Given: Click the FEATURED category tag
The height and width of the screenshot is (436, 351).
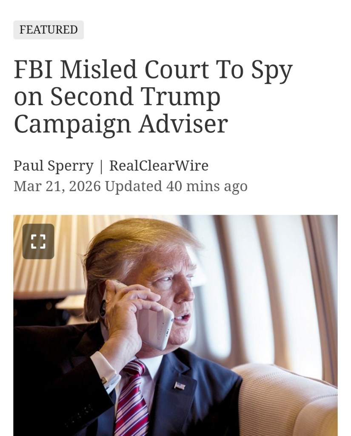Looking at the screenshot, I should [49, 30].
